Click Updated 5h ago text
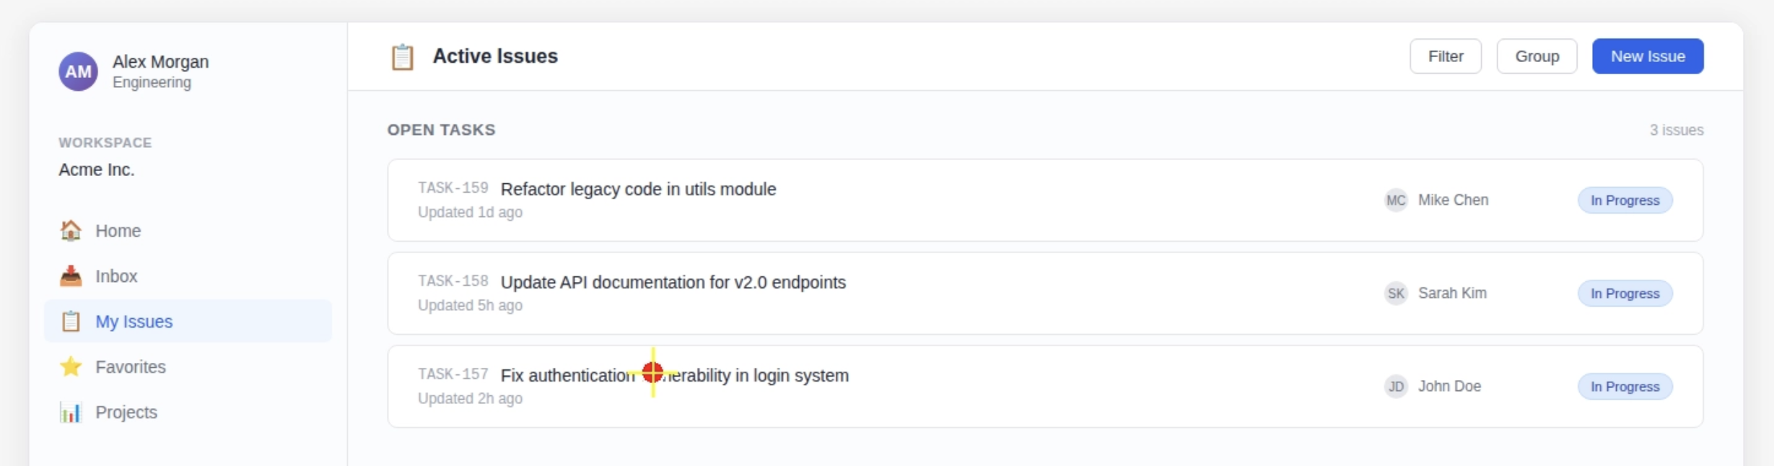The height and width of the screenshot is (466, 1774). pos(470,306)
